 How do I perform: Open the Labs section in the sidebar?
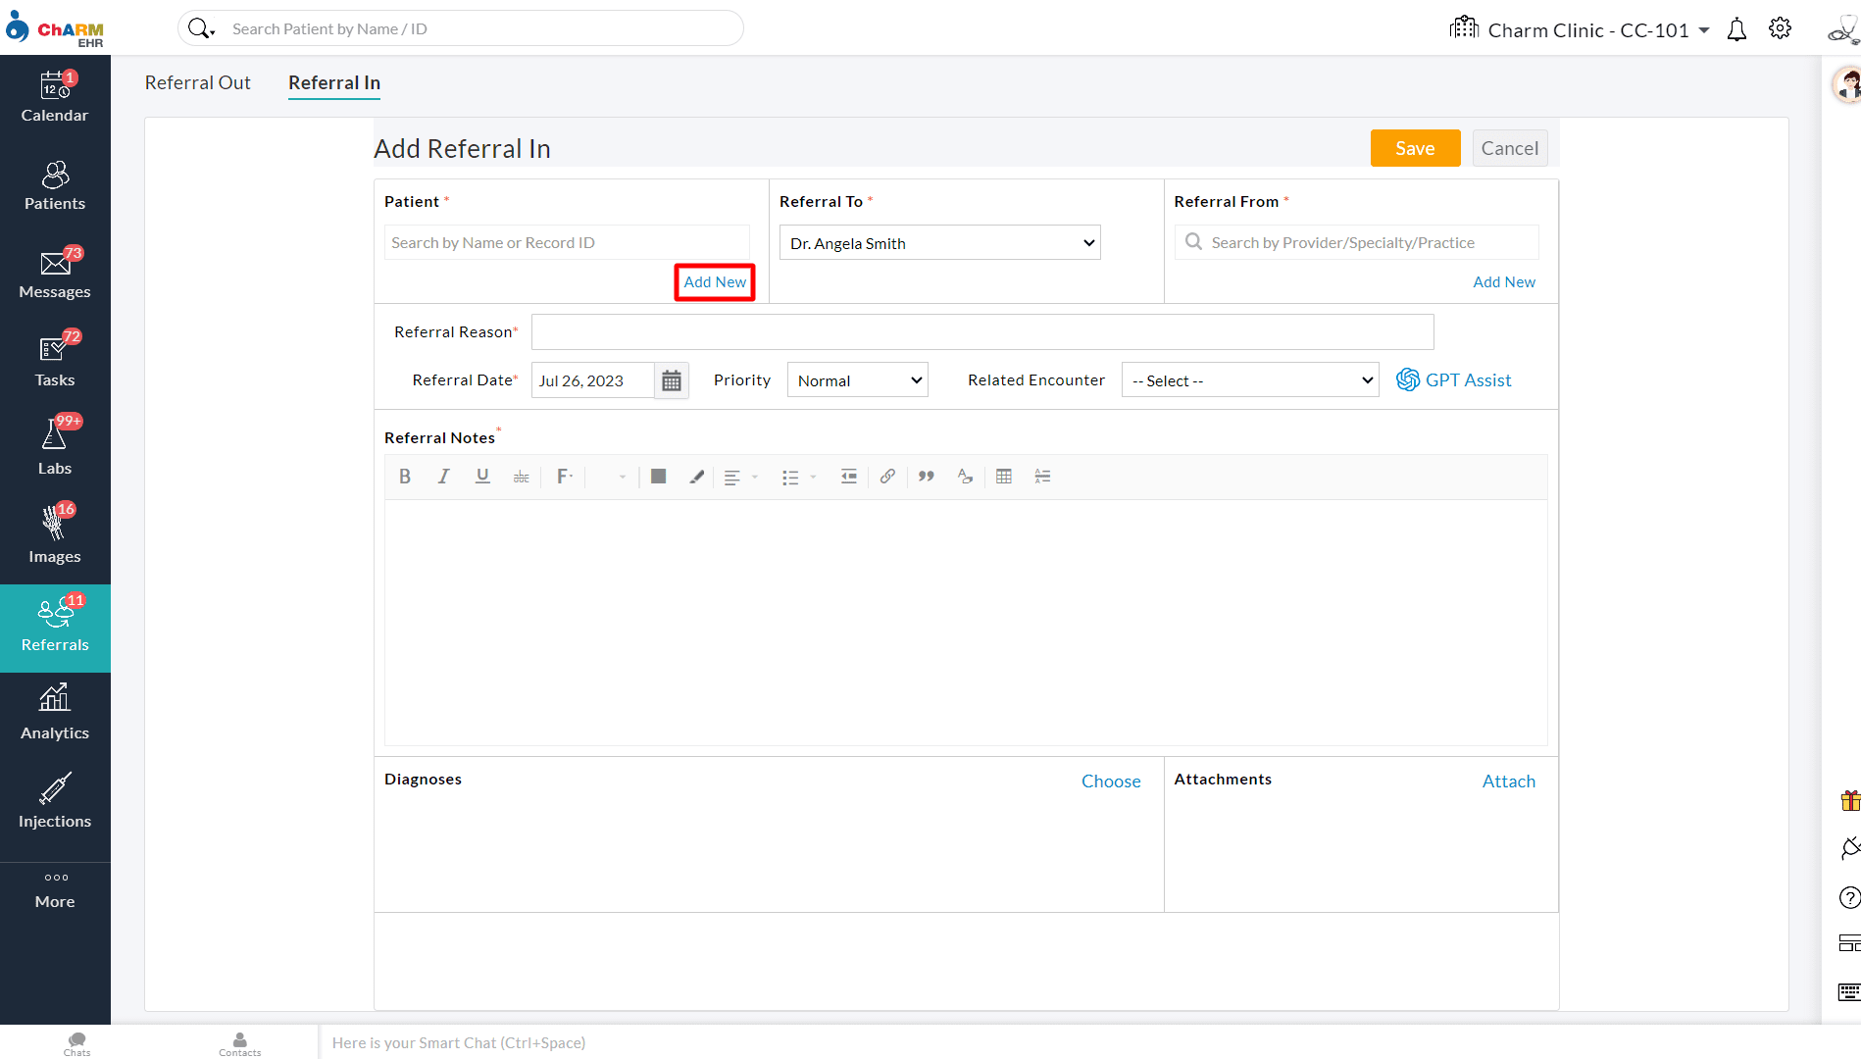tap(54, 444)
